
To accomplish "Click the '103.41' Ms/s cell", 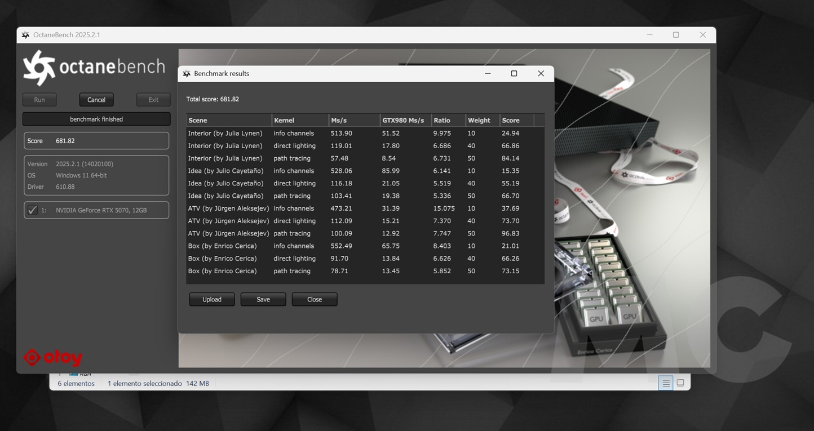I will click(342, 196).
